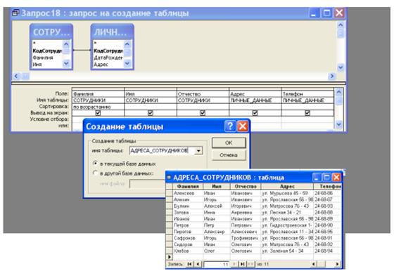Viewport: 399px width, 271px height.
Task: Click Поле cell containing Отчество
Action: 203,94
